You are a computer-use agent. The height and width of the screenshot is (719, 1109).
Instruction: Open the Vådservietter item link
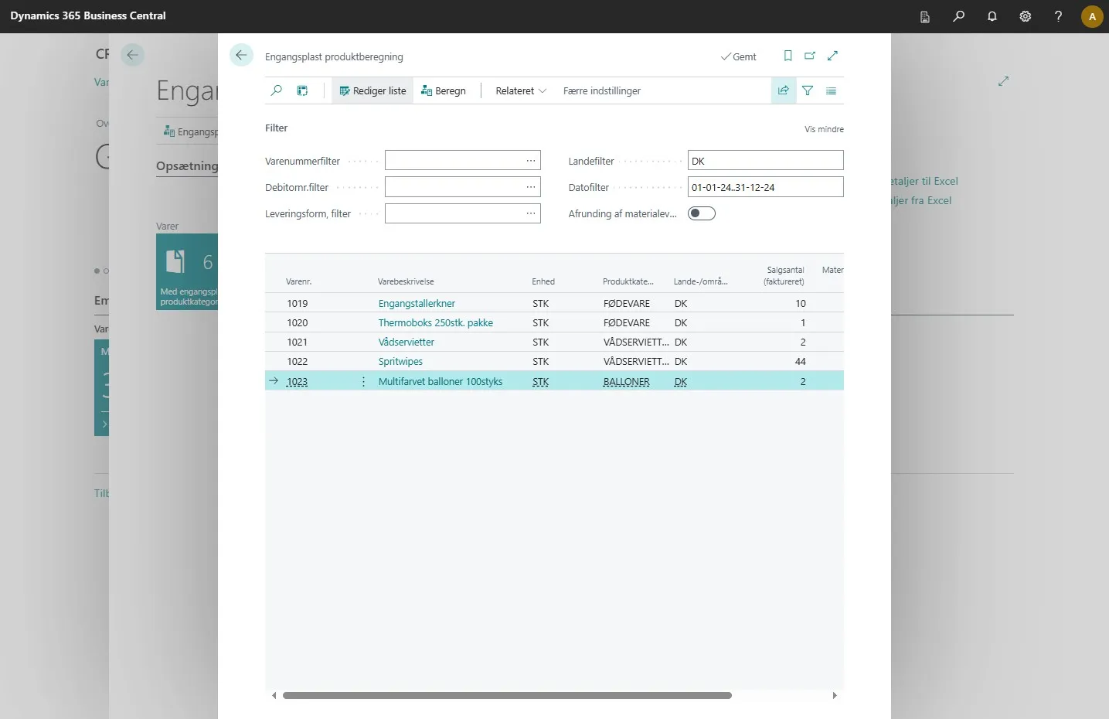406,342
